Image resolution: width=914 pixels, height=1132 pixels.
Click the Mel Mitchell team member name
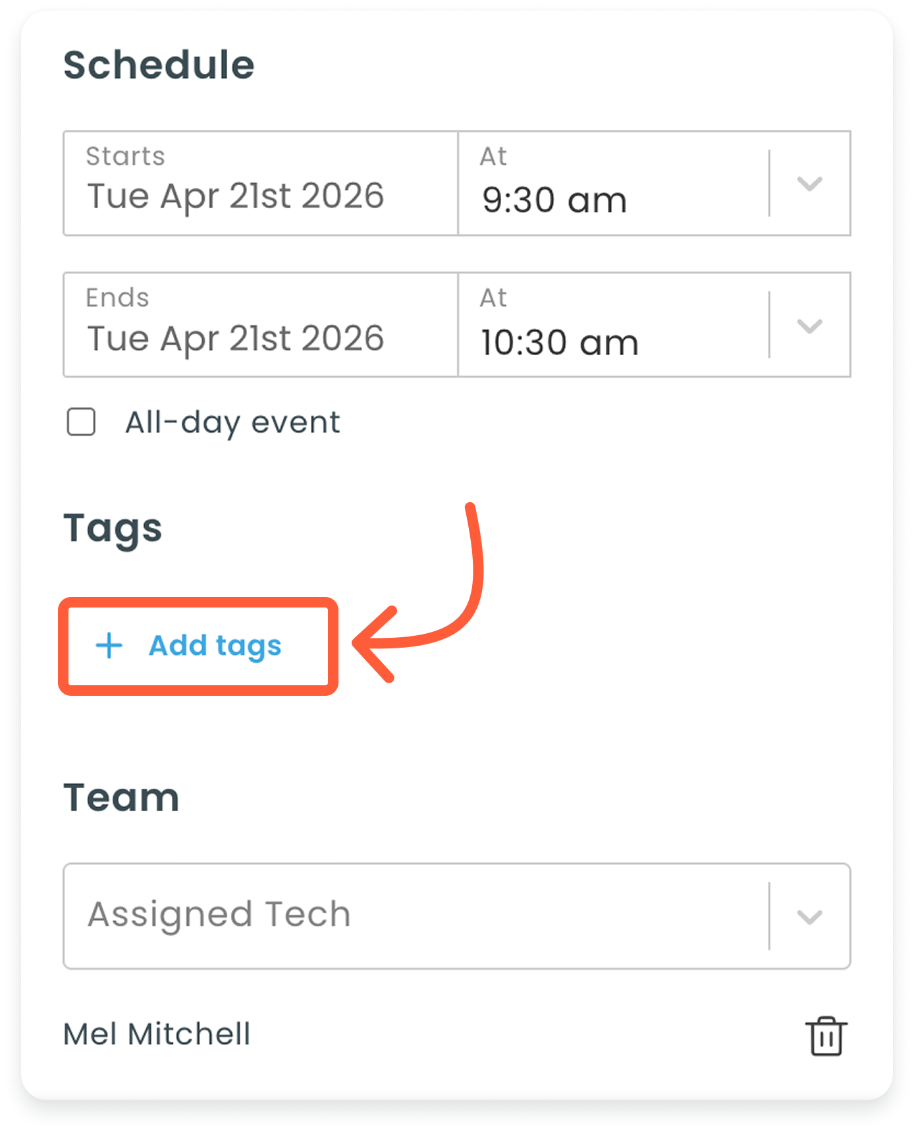pos(157,1034)
